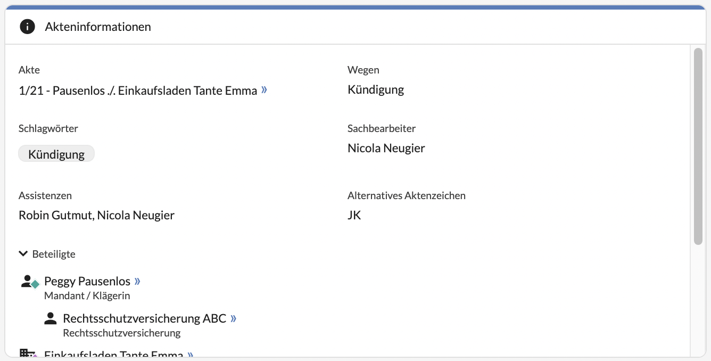Click the double-arrow next to Rechtsschutzversicherung ABC
This screenshot has height=361, width=711.
coord(234,319)
